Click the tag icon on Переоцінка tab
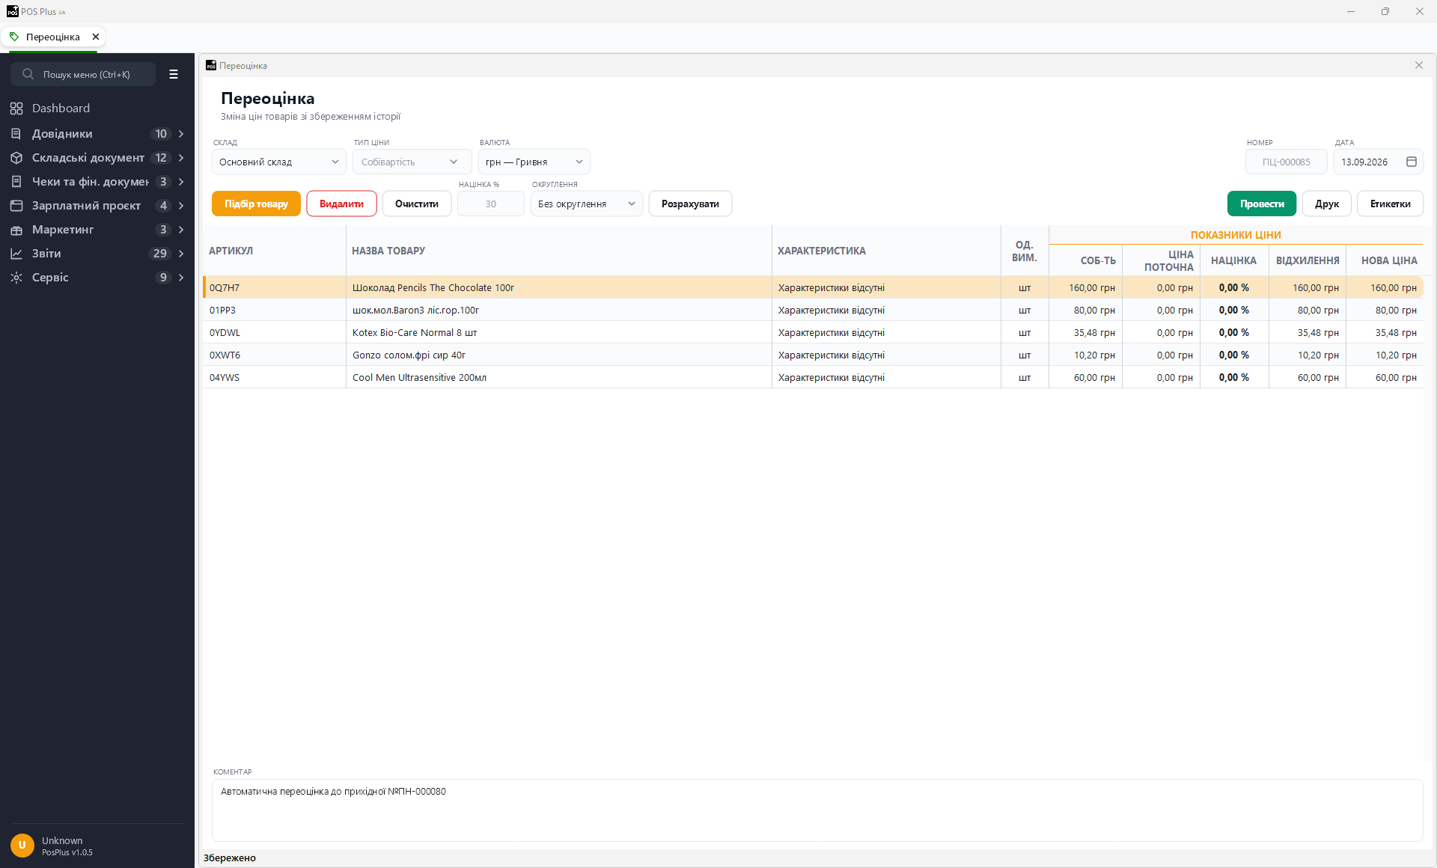The image size is (1437, 868). [14, 37]
